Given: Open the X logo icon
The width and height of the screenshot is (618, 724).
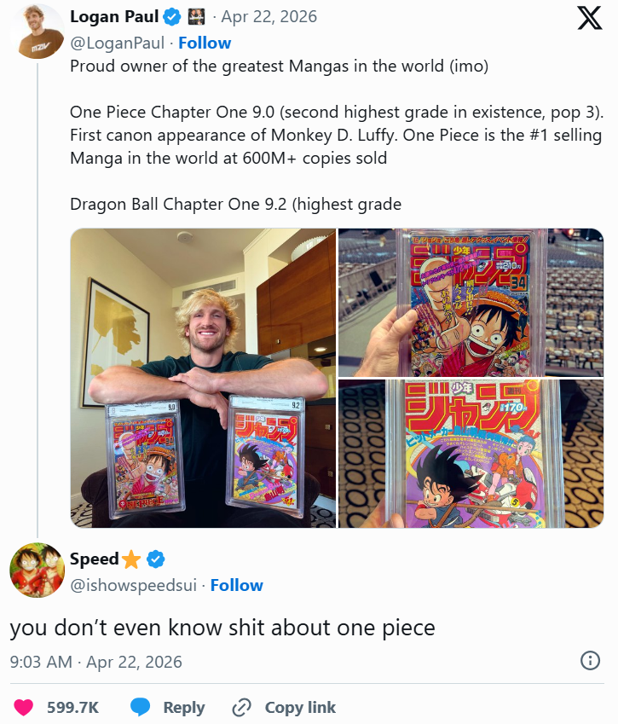Looking at the screenshot, I should 589,18.
